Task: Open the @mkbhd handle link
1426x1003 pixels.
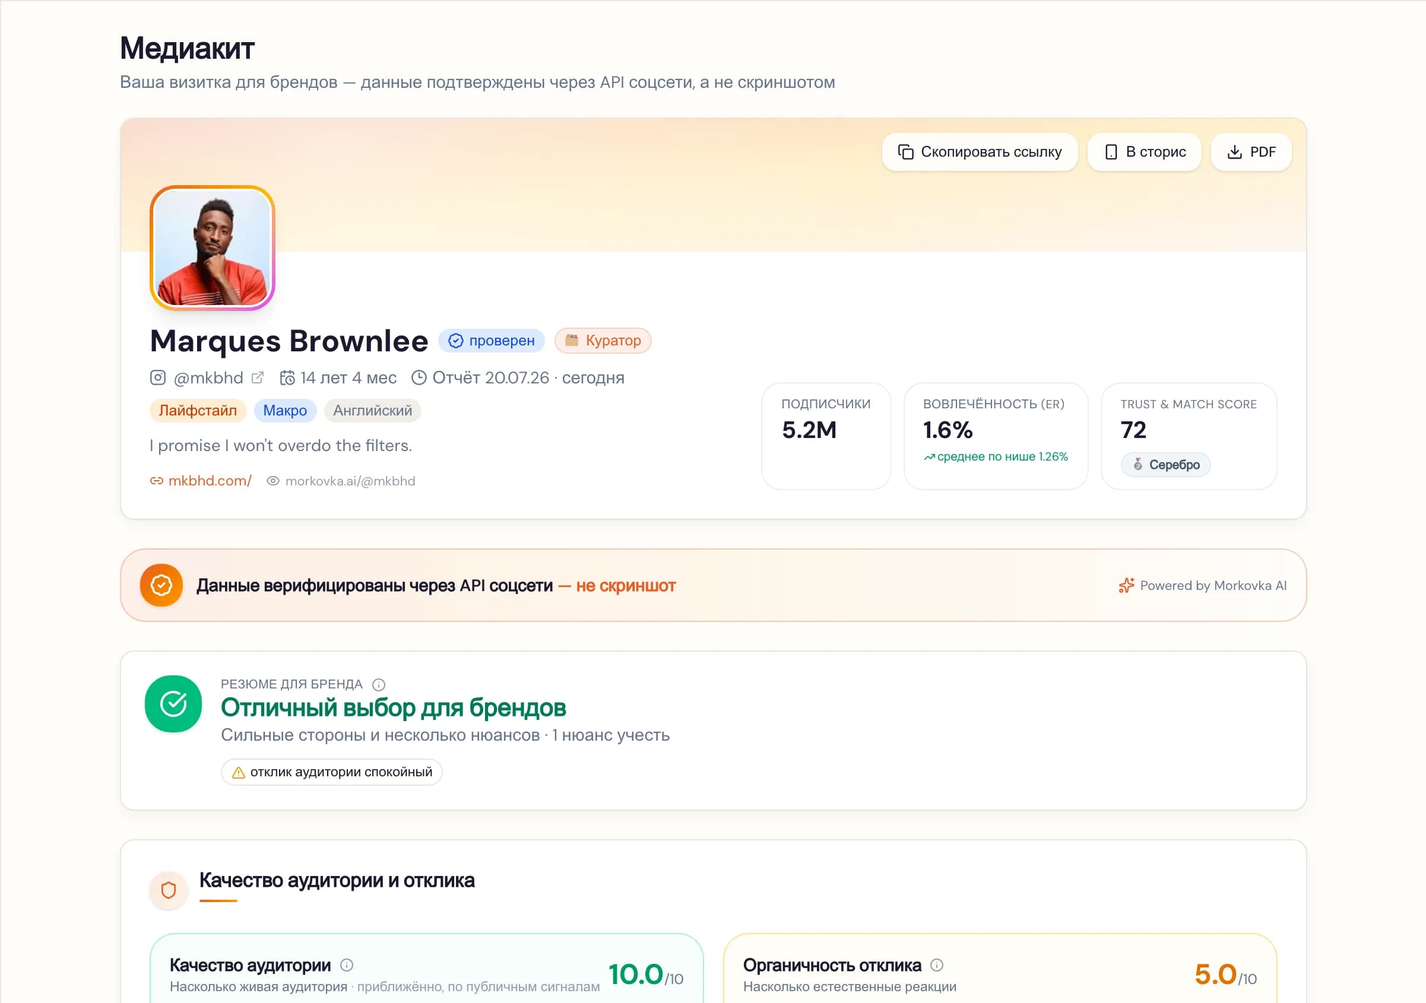Action: (x=208, y=377)
